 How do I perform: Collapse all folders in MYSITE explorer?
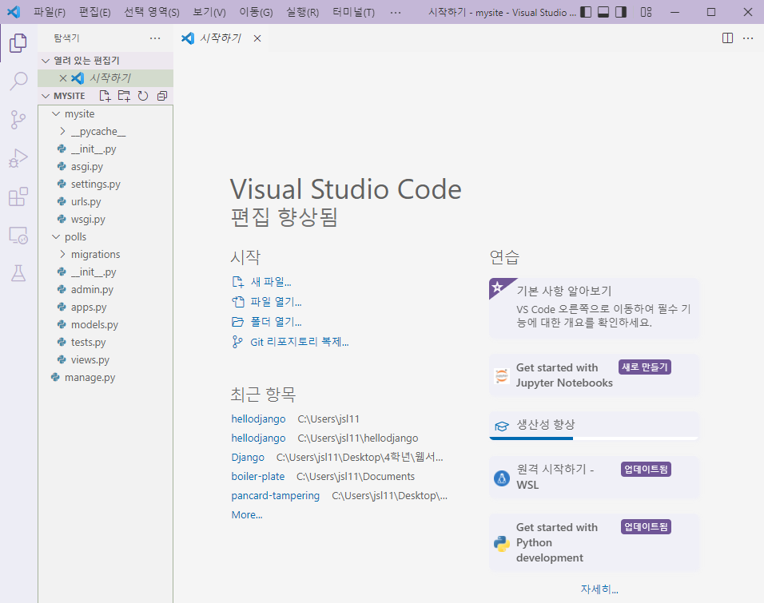click(162, 96)
